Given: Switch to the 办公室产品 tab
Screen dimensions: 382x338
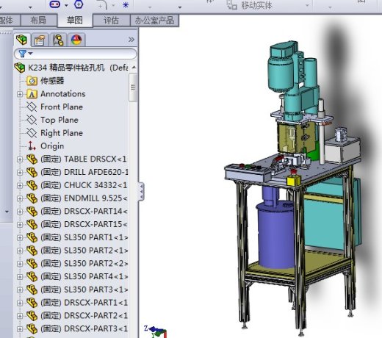Looking at the screenshot, I should [x=154, y=21].
